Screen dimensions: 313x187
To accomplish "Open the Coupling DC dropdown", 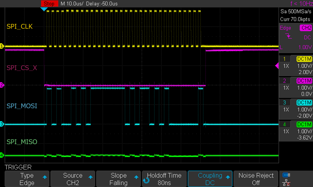I will (x=210, y=179).
